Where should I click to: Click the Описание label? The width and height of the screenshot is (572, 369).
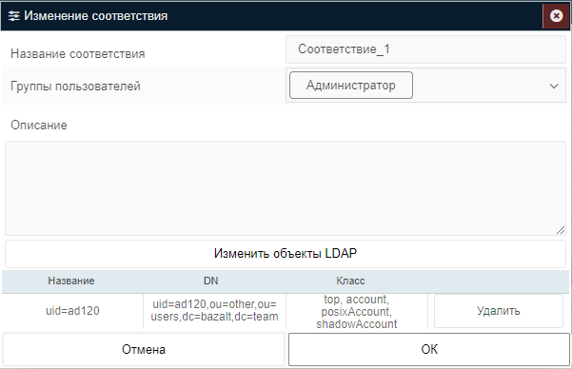point(39,126)
